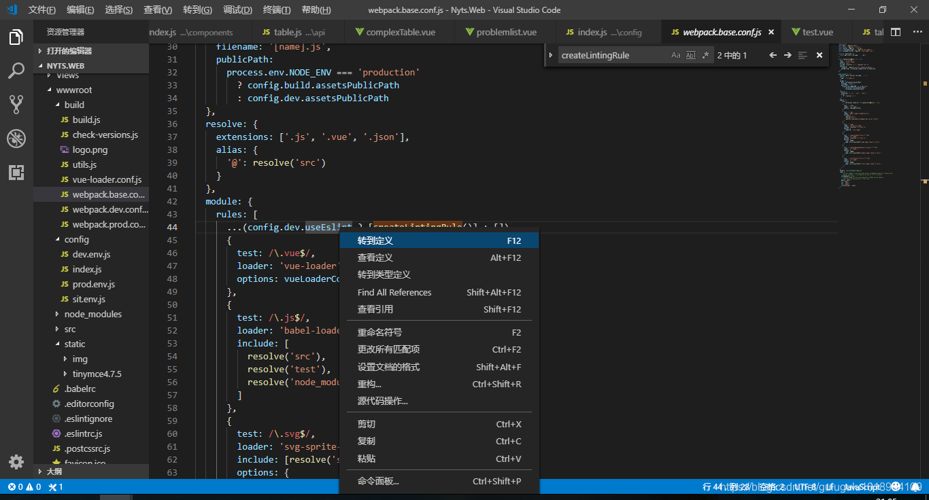Choose 重命名符号 in context menu
929x500 pixels.
coord(439,332)
